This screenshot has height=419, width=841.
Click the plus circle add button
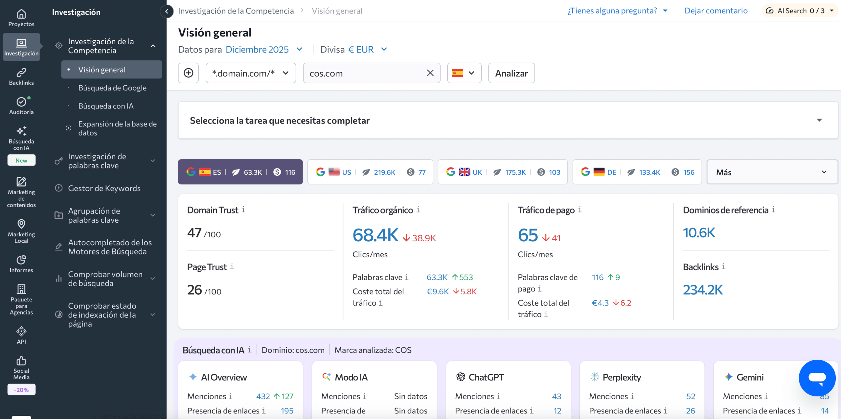(188, 73)
